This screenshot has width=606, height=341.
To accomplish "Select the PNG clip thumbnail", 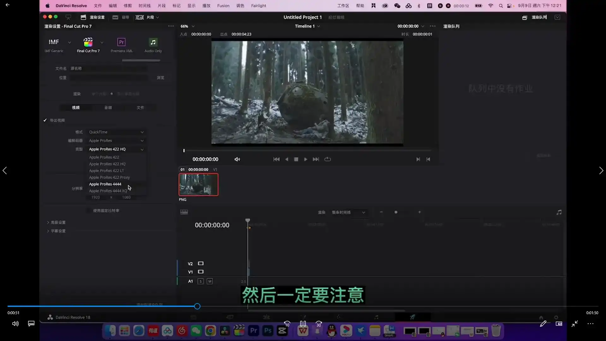I will 198,184.
